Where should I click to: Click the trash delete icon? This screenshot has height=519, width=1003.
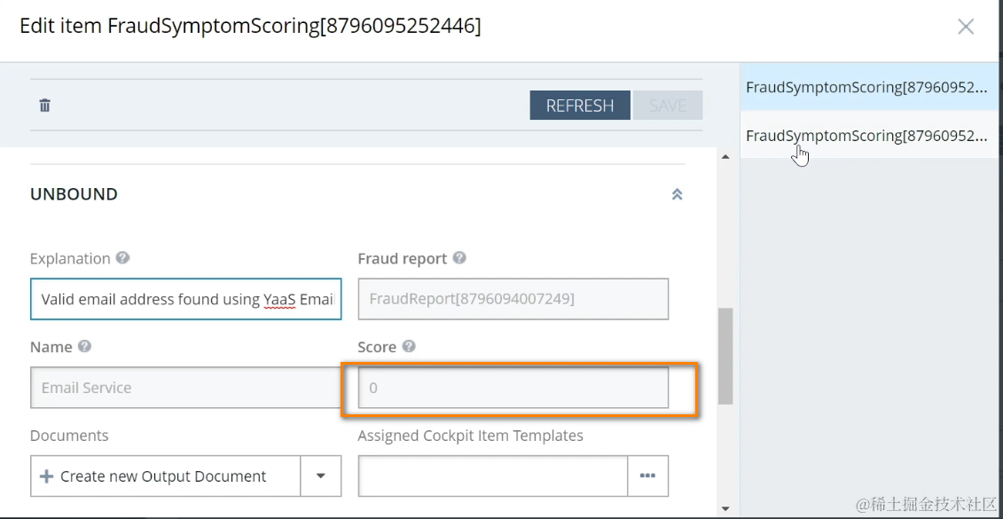coord(44,106)
